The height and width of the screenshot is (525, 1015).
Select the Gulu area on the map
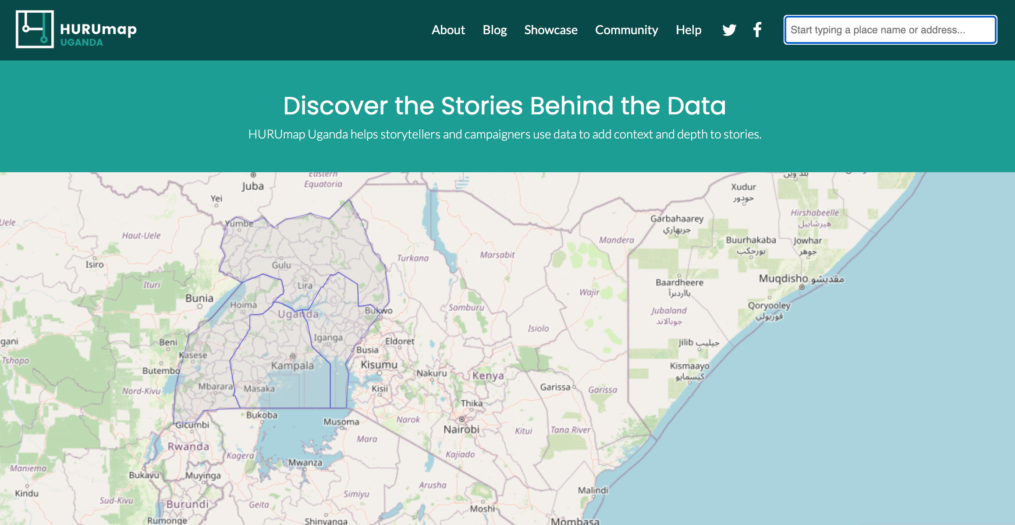point(281,265)
